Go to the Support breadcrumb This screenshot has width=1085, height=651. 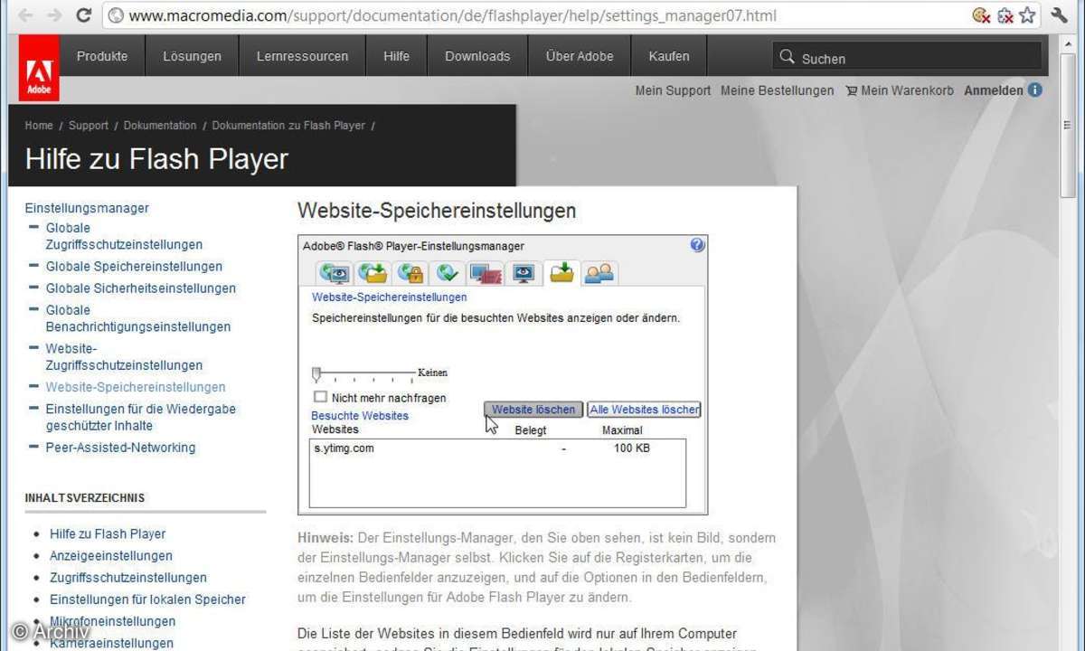pyautogui.click(x=89, y=126)
